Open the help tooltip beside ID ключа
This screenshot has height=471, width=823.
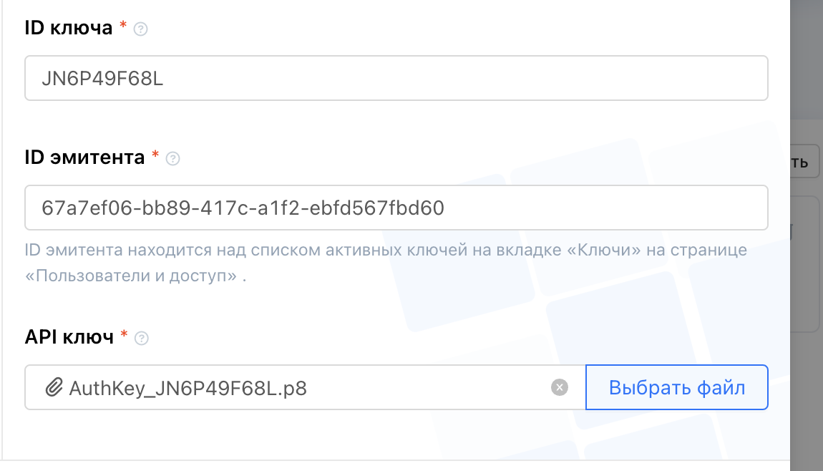[x=141, y=29]
